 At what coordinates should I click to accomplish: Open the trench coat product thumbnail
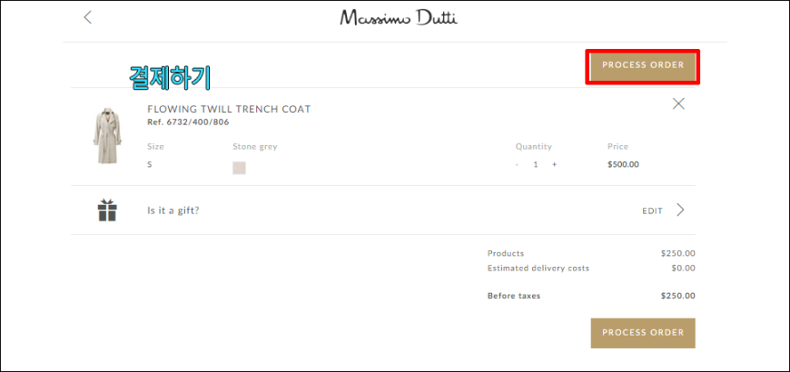[x=107, y=135]
